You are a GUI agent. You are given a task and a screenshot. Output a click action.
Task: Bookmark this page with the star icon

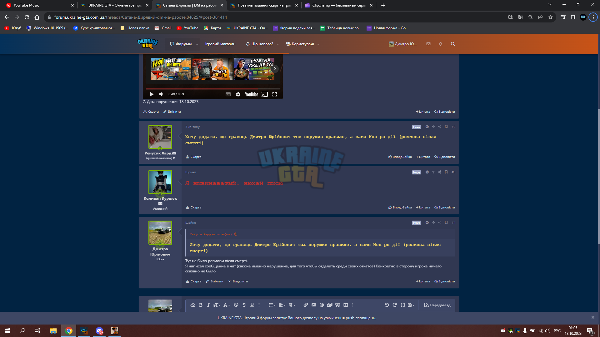(x=551, y=17)
